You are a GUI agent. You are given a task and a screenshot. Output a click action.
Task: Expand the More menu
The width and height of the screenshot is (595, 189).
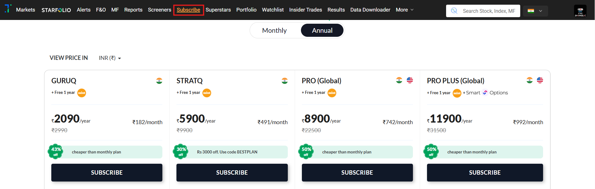(404, 10)
